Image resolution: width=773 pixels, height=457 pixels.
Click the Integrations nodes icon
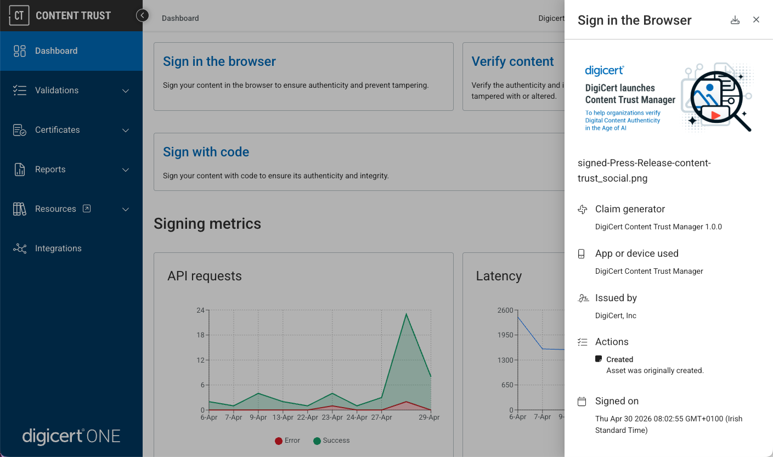20,249
